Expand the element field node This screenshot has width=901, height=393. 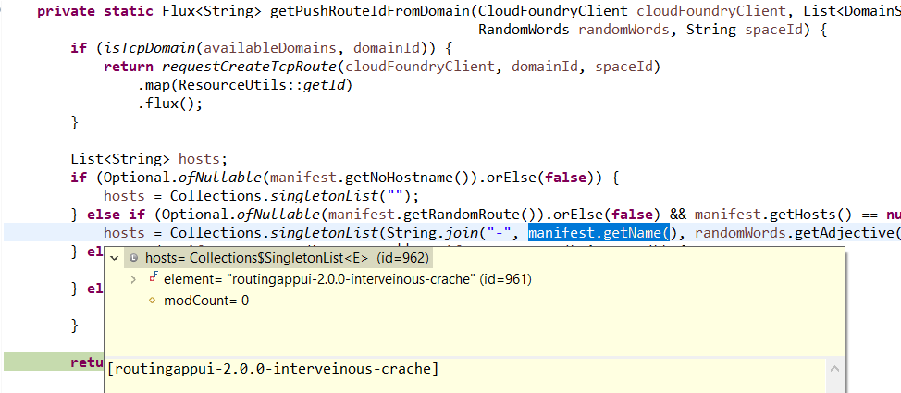point(133,280)
